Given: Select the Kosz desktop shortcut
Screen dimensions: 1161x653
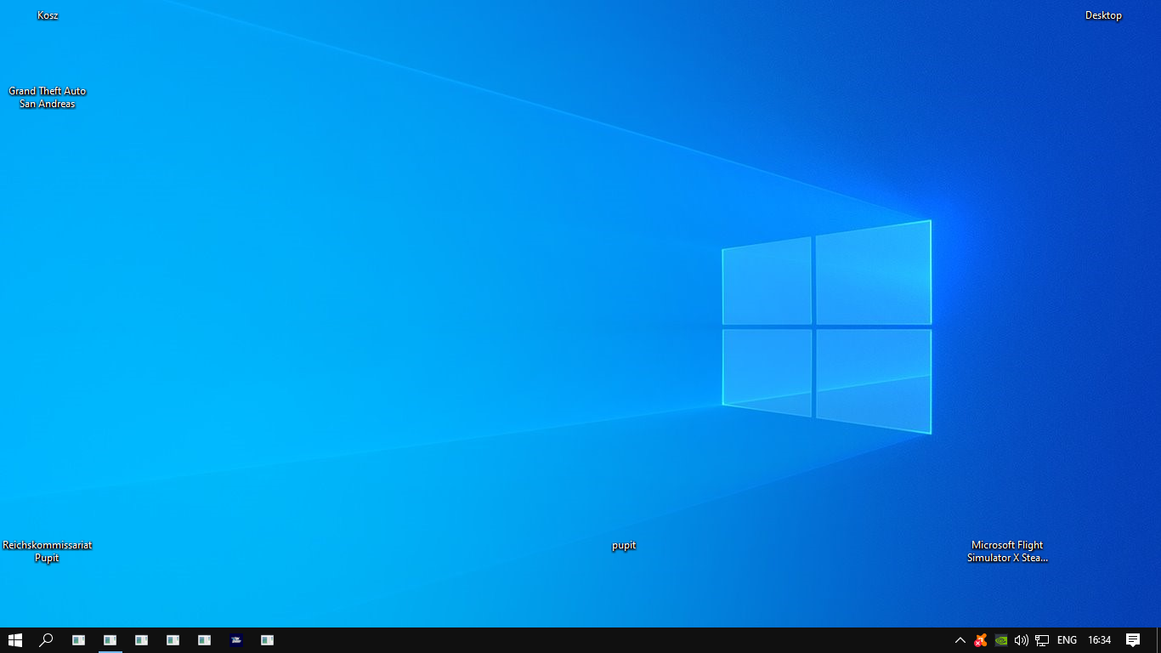Looking at the screenshot, I should (48, 15).
